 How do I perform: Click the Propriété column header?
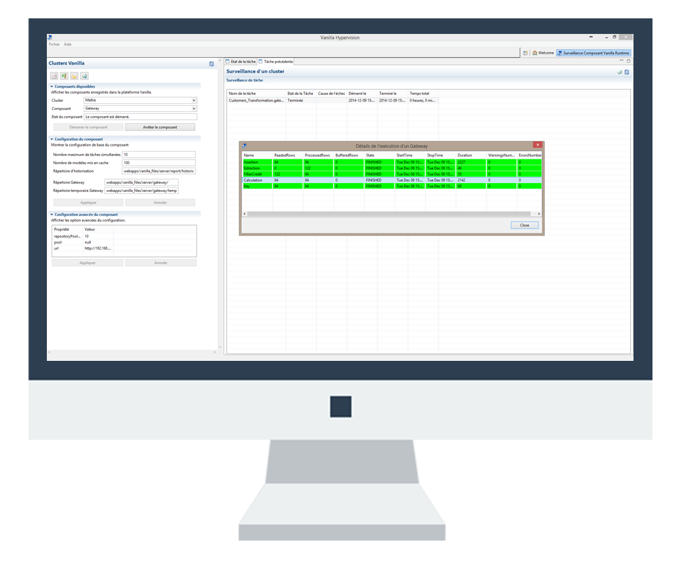tap(67, 229)
